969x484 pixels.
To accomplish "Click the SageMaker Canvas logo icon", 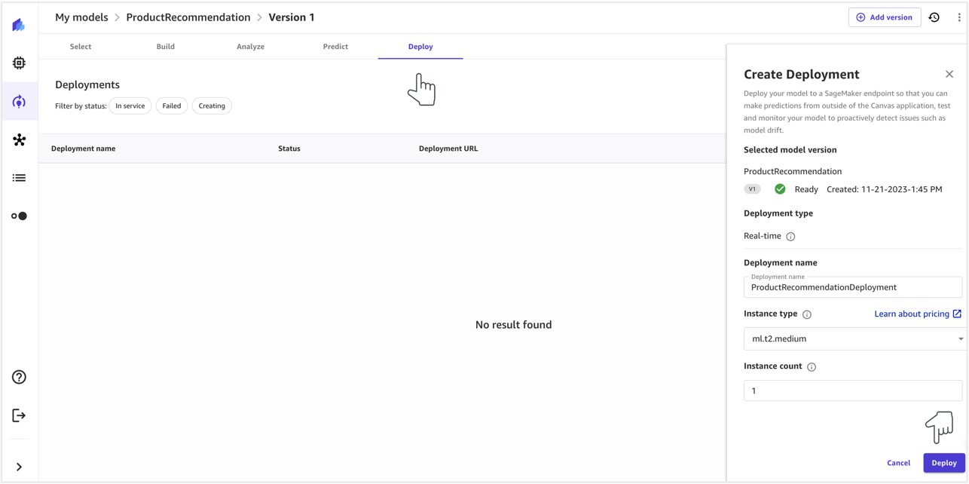I will click(x=19, y=25).
